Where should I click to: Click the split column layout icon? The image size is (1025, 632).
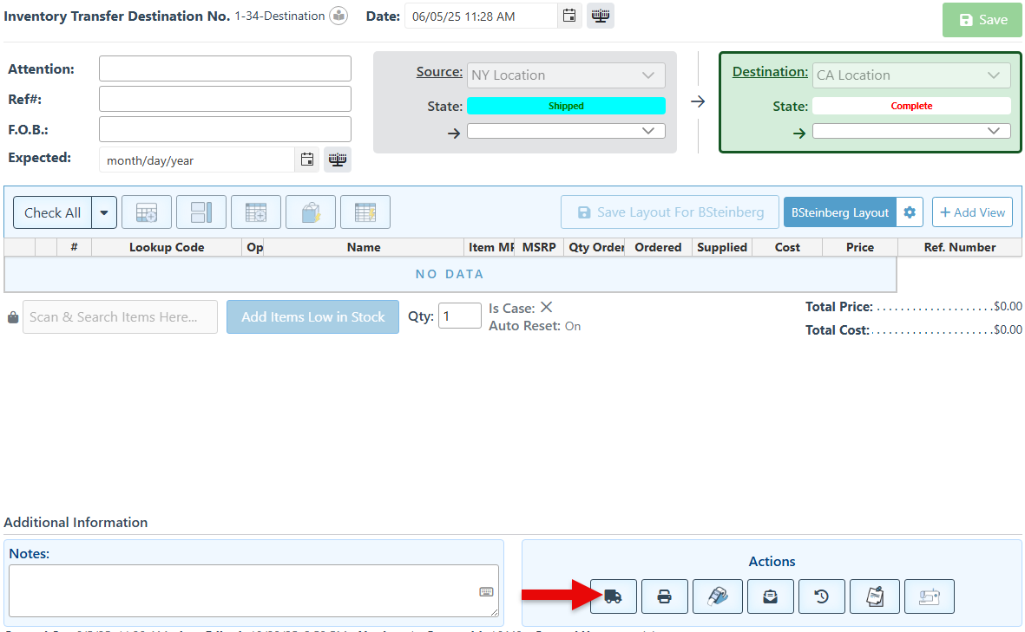point(201,212)
